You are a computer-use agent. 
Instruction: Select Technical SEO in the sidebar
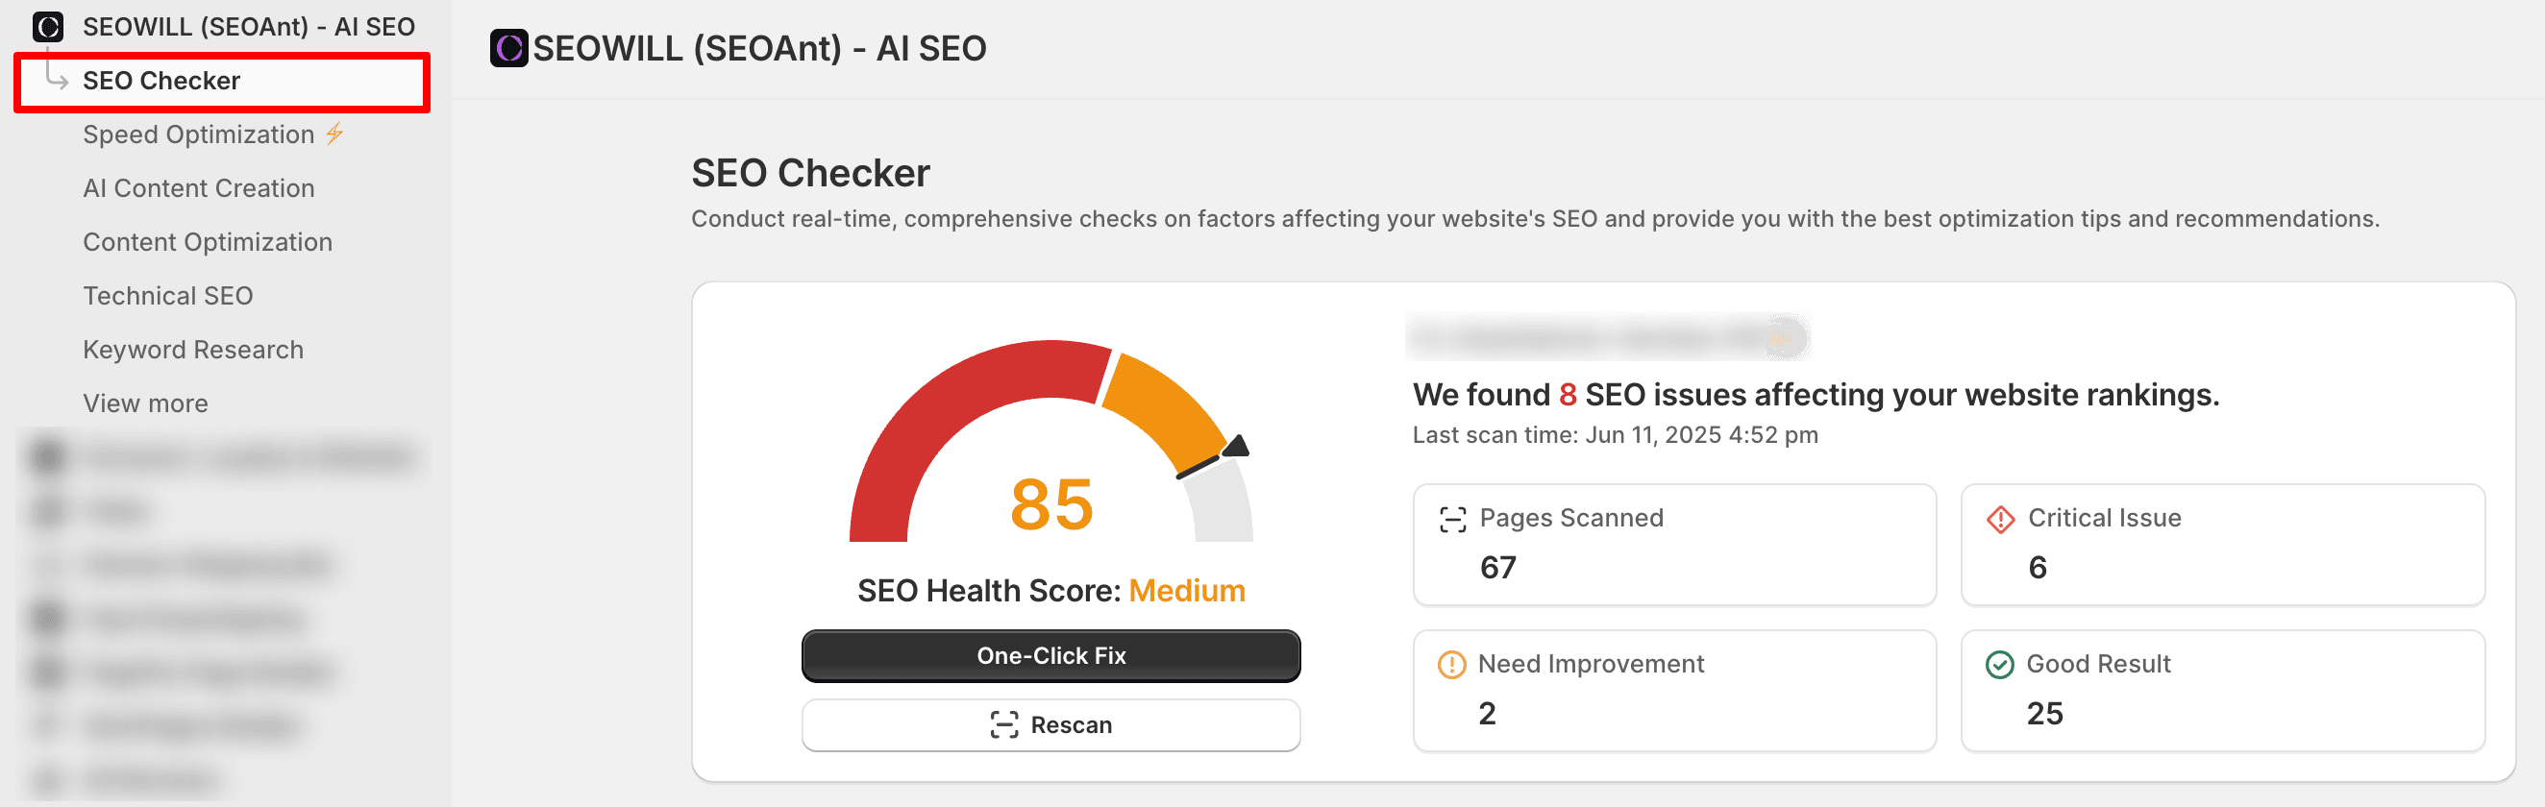pos(168,296)
